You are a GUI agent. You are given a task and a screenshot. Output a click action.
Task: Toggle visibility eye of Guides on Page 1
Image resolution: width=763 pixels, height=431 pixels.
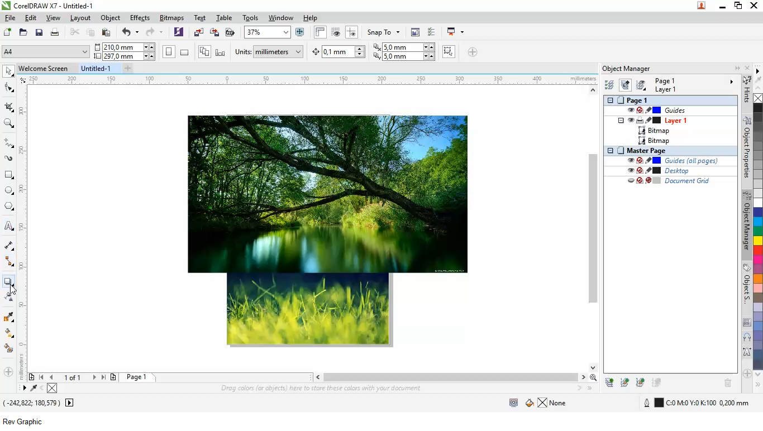click(631, 111)
